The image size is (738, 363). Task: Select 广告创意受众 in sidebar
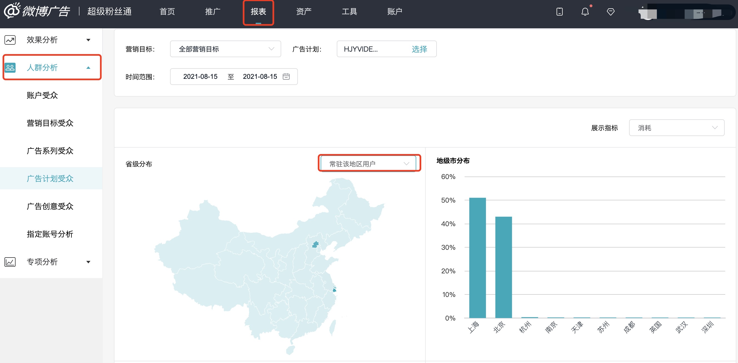[x=50, y=206]
